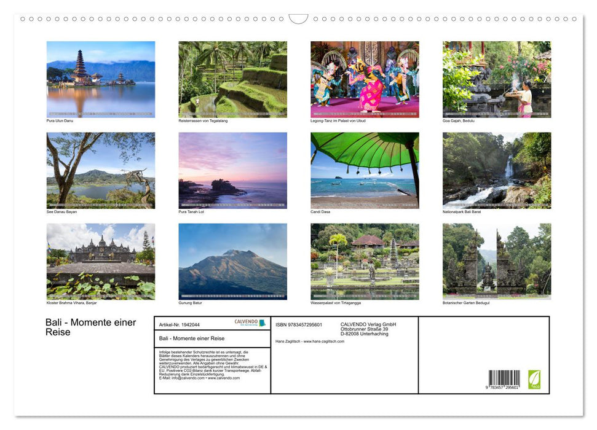Click the teal color square beside CALVENDO logo

[263, 321]
